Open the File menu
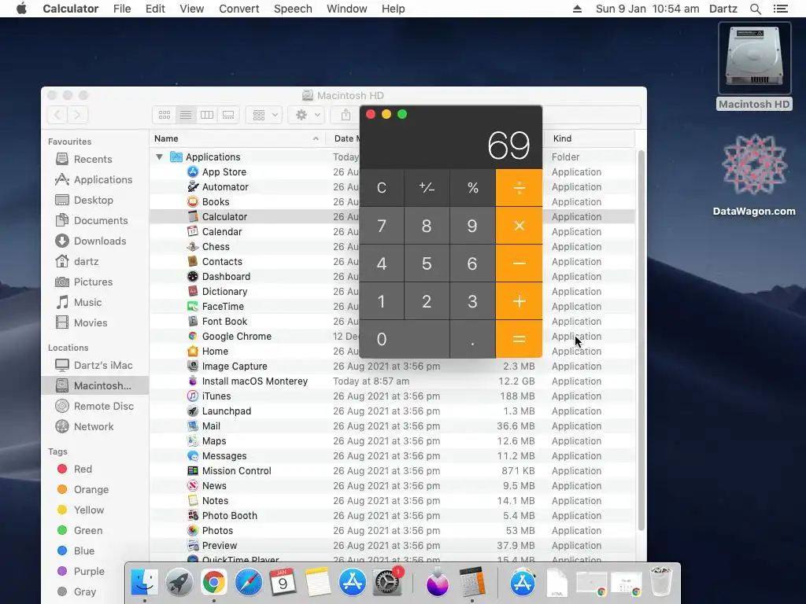The height and width of the screenshot is (604, 806). click(122, 9)
